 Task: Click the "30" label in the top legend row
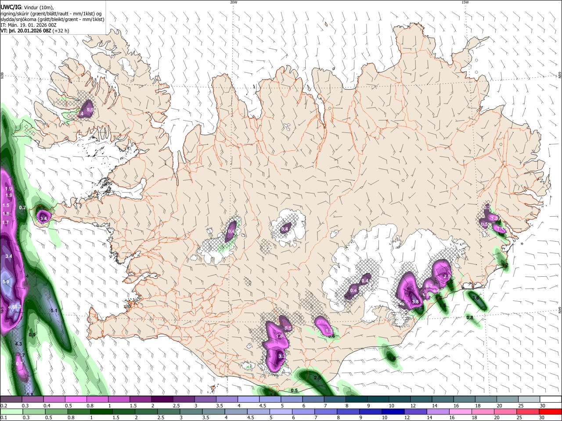pyautogui.click(x=543, y=406)
